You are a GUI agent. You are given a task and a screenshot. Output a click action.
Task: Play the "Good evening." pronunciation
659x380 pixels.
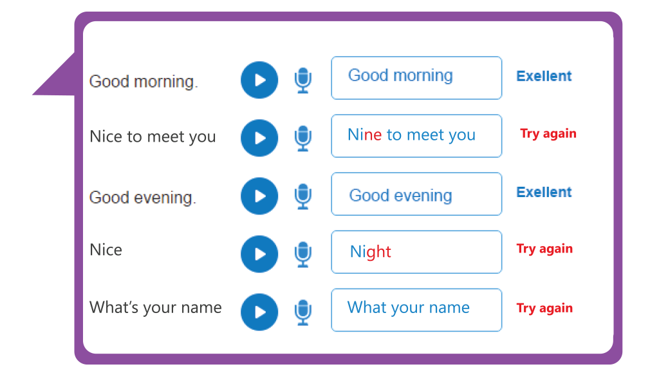pos(259,196)
